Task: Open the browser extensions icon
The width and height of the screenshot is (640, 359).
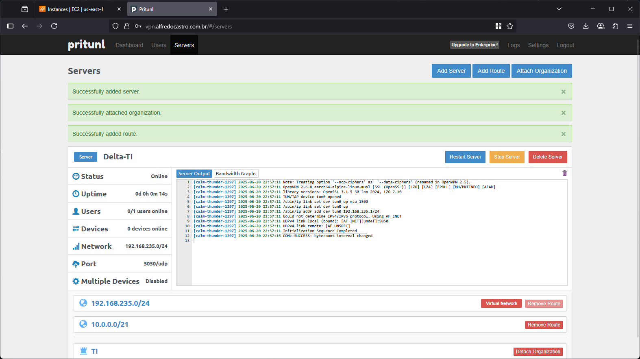Action: tap(615, 26)
